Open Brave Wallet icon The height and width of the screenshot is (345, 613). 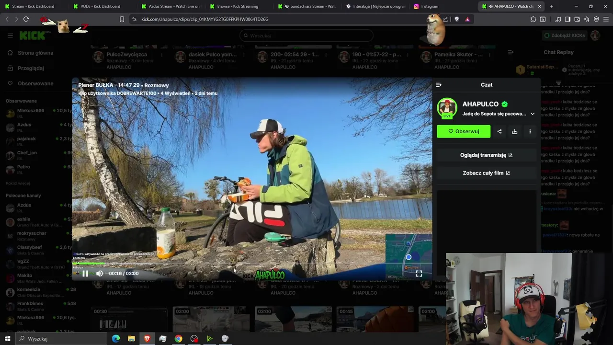click(x=577, y=19)
